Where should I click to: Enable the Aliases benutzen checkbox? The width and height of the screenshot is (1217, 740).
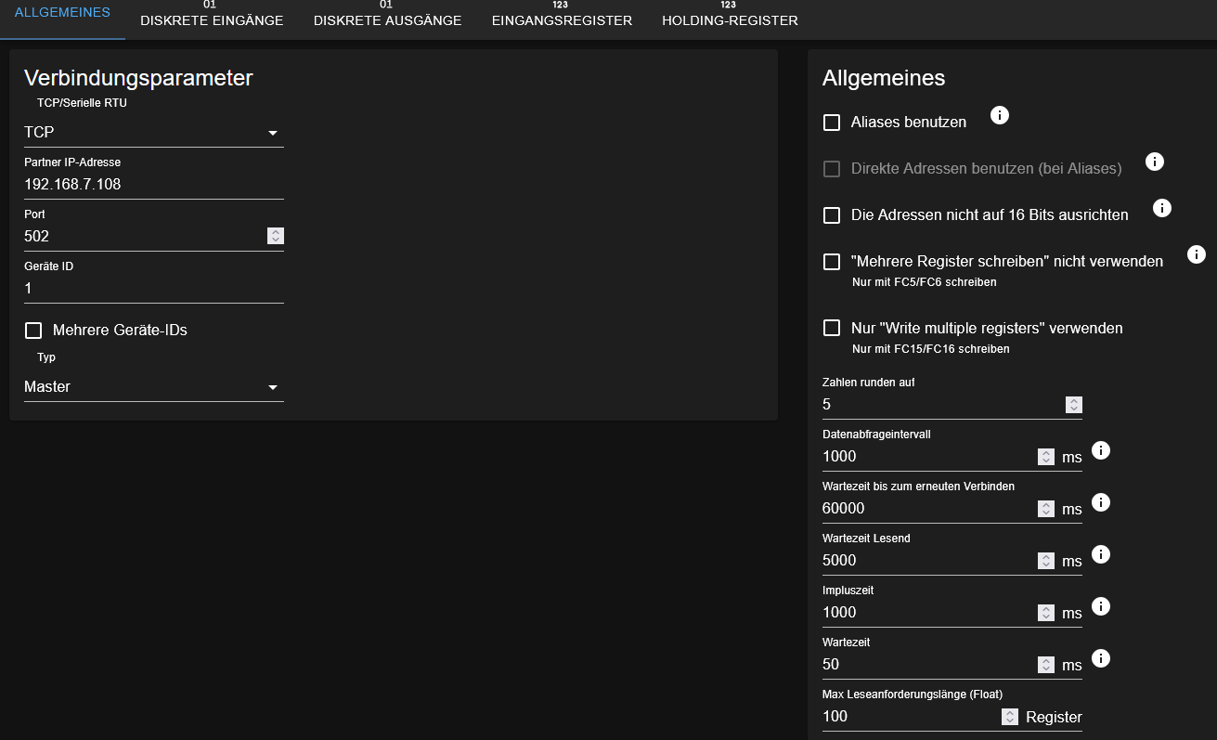[x=832, y=123]
